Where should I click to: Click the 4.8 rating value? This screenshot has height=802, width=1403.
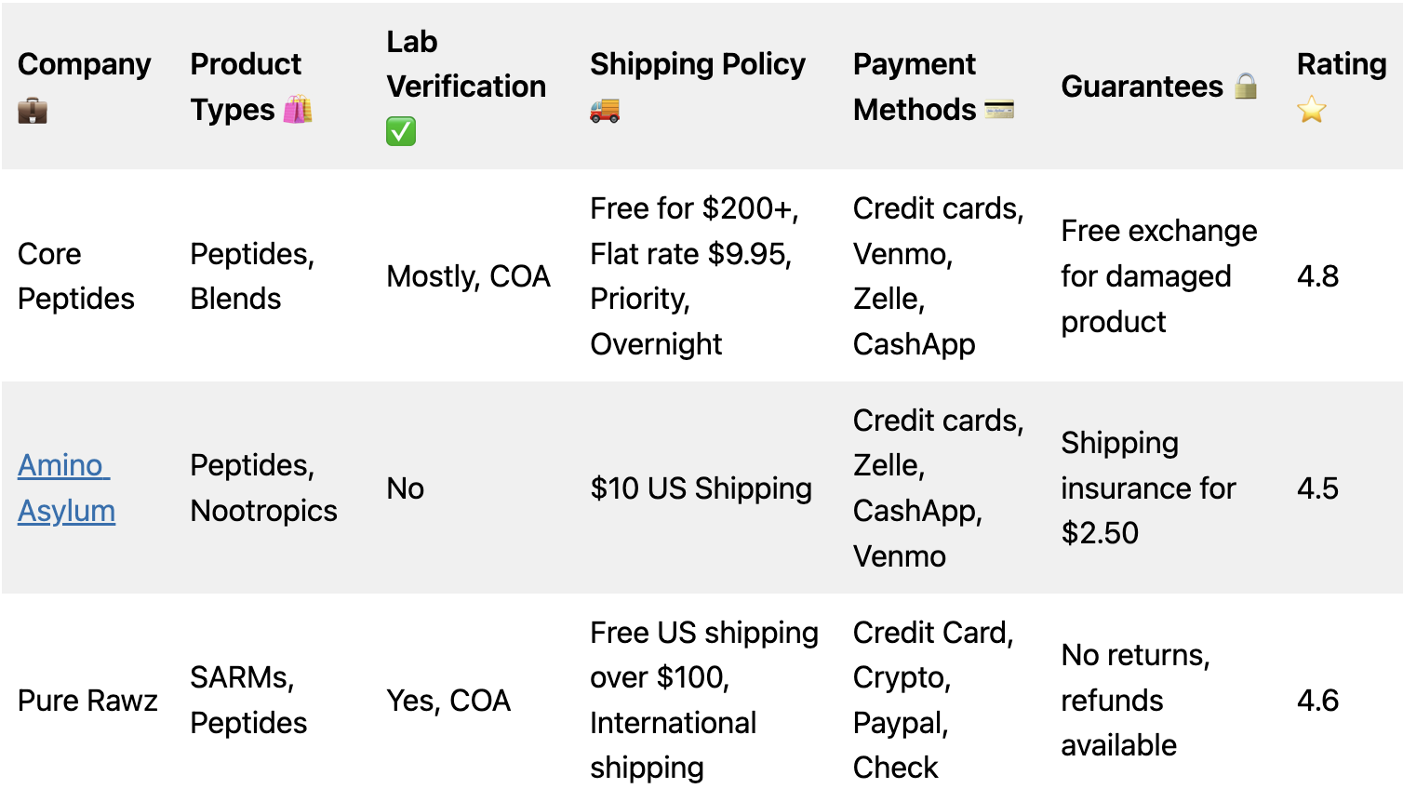1317,276
